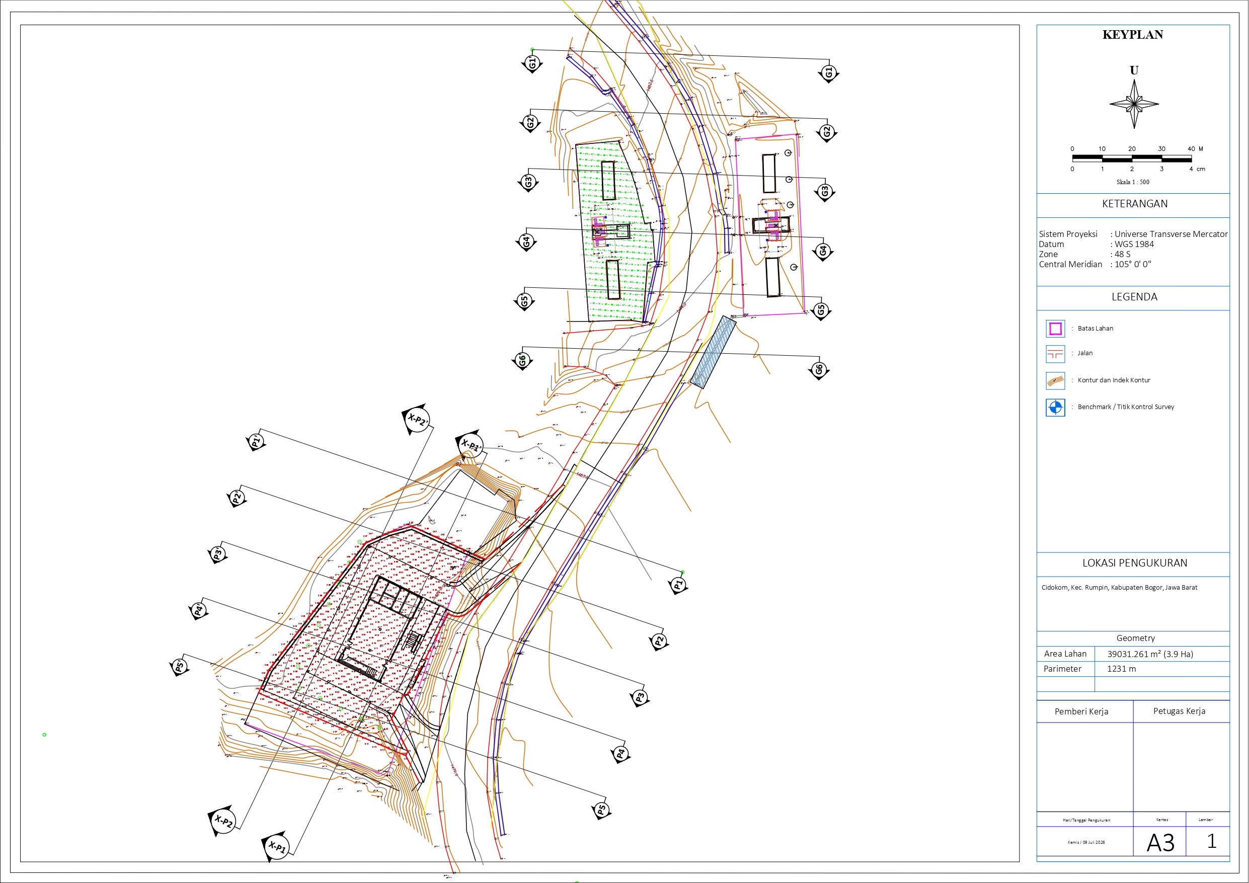The width and height of the screenshot is (1249, 883).
Task: Select the G1' section marker on the left
Action: 532,63
